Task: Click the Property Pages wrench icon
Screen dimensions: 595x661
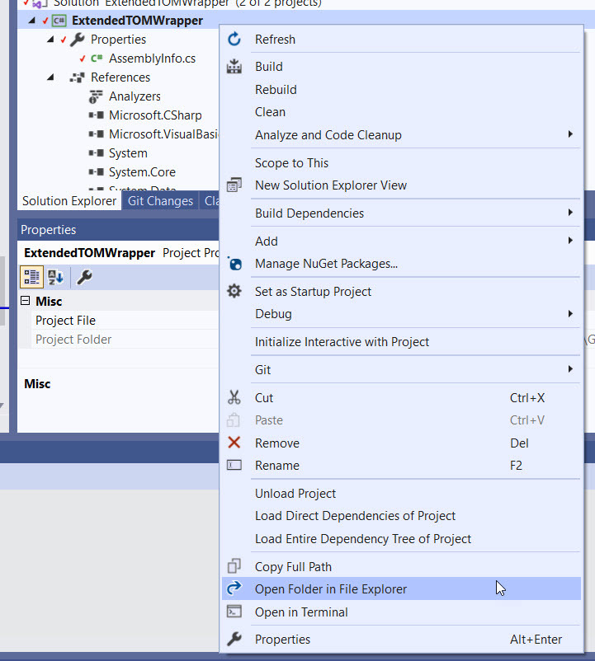Action: point(83,277)
